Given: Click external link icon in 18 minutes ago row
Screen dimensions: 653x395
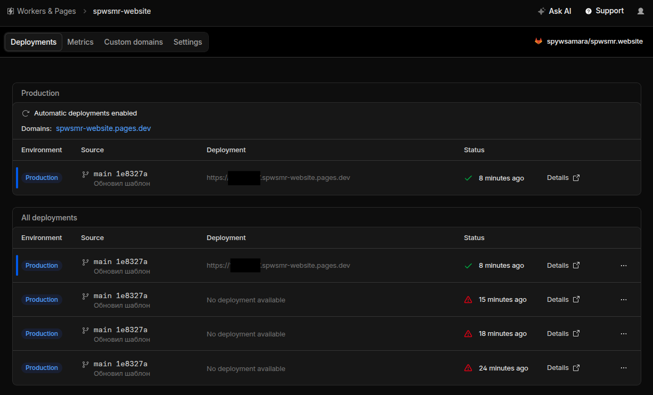Looking at the screenshot, I should pyautogui.click(x=576, y=334).
